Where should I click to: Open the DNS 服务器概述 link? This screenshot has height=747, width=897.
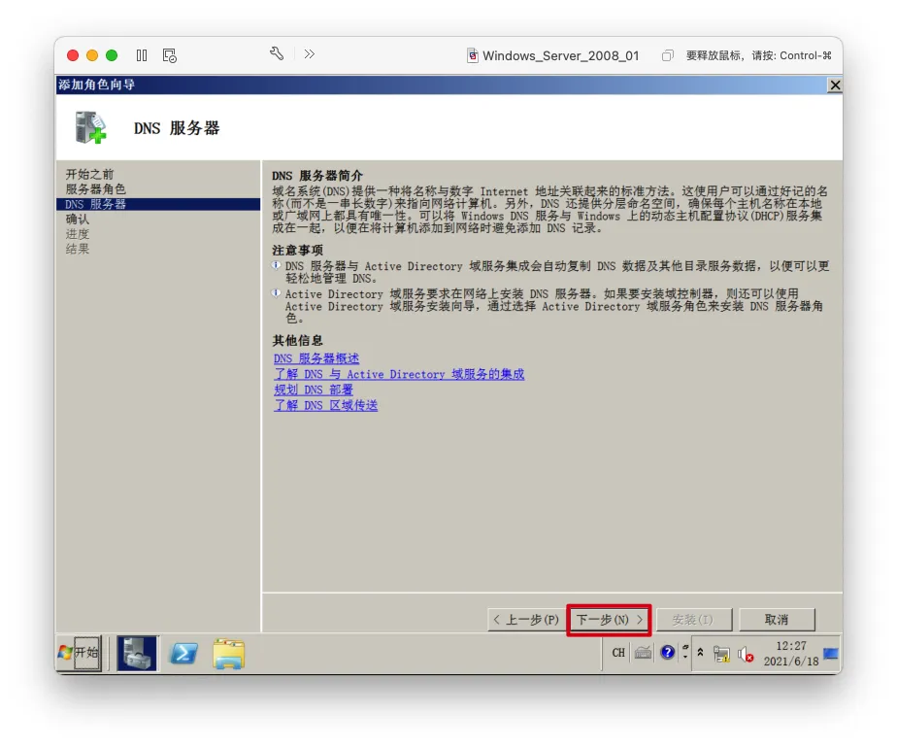[x=316, y=358]
